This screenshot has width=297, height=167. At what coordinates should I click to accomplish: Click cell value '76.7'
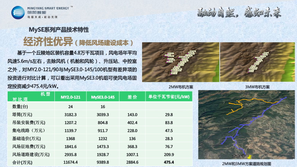169,146
